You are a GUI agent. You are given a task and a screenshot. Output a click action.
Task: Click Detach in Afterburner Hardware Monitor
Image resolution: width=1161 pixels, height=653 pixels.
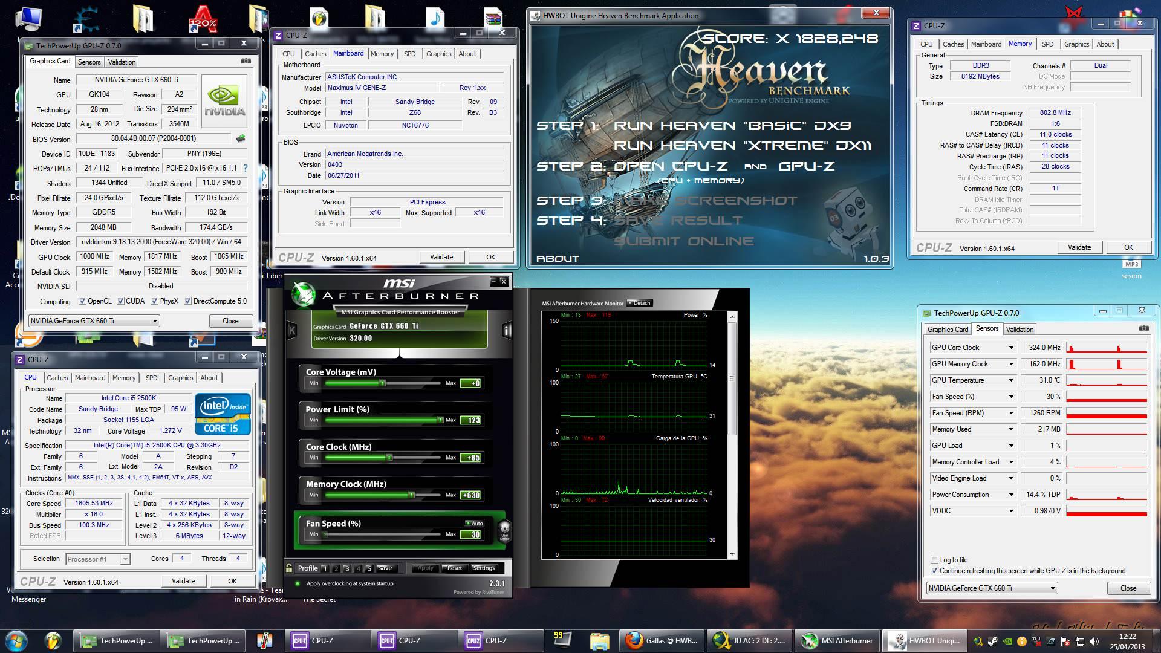click(640, 303)
